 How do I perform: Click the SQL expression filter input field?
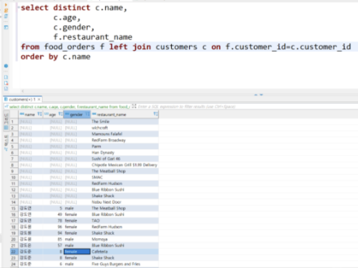[x=247, y=106]
